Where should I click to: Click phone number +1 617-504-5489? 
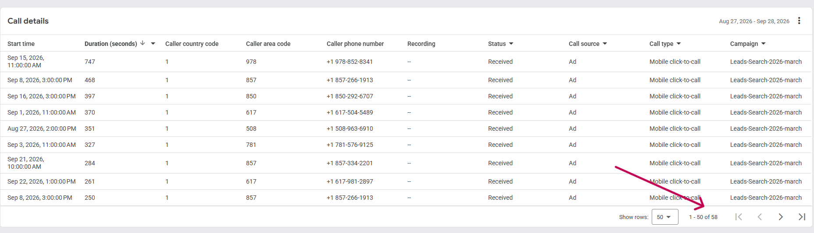350,112
